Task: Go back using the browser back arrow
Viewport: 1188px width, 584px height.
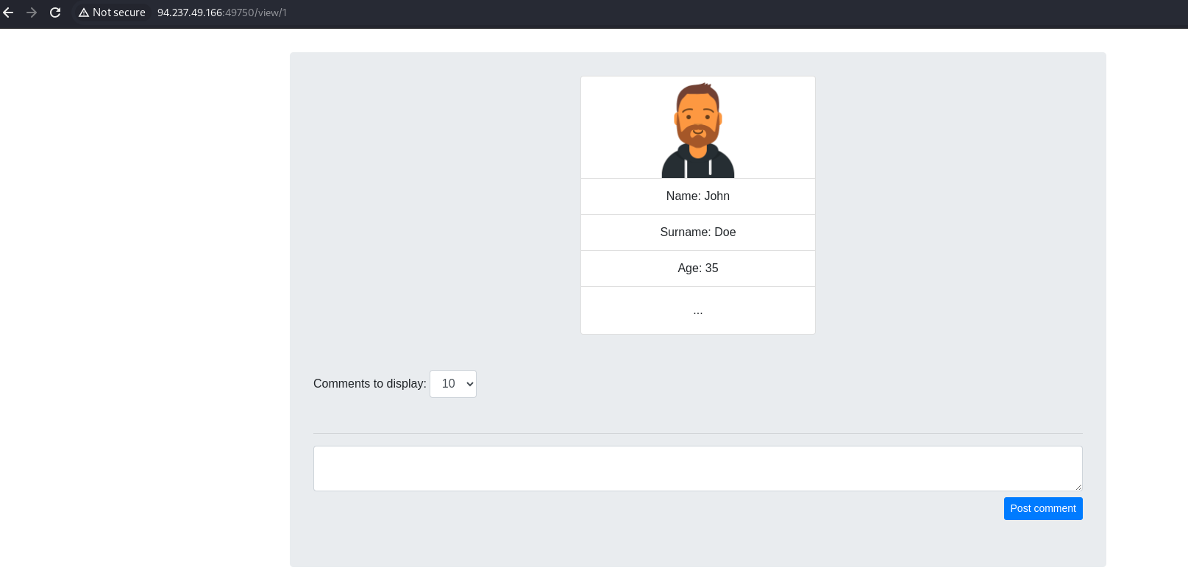Action: coord(9,13)
